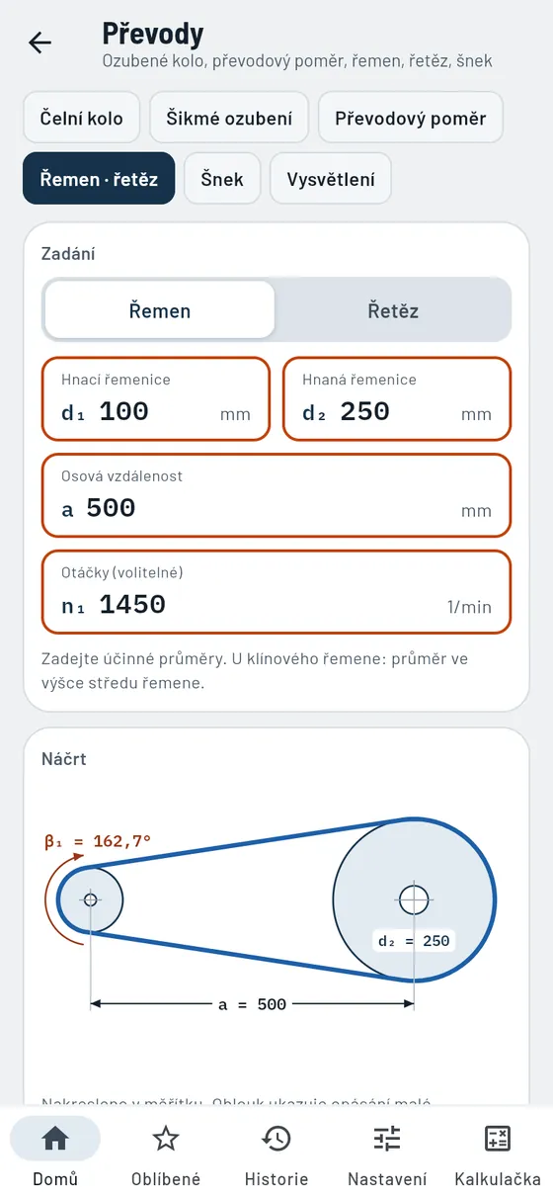Open the Domů home icon

pos(55,1139)
